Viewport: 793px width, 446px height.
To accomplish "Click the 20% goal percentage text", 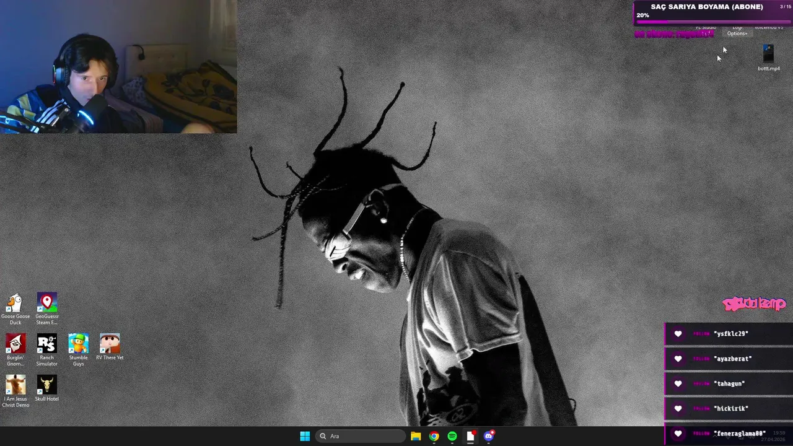I will [642, 15].
